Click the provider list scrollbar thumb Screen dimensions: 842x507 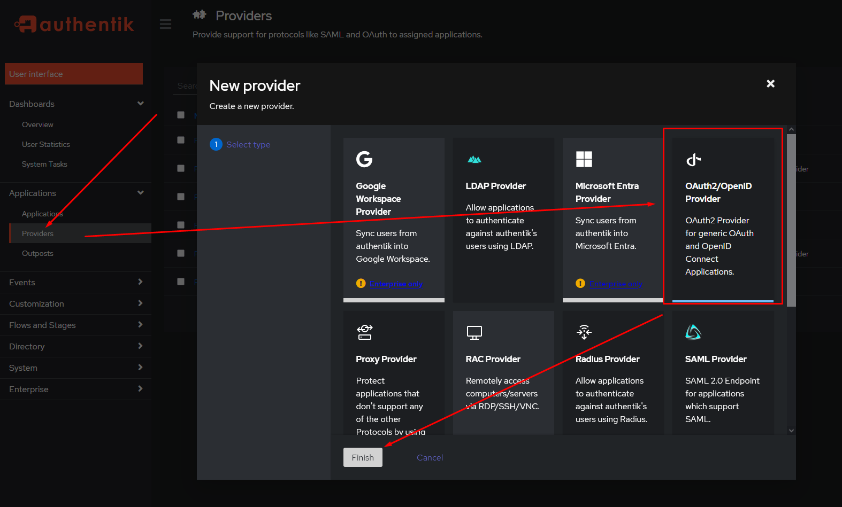tap(791, 220)
